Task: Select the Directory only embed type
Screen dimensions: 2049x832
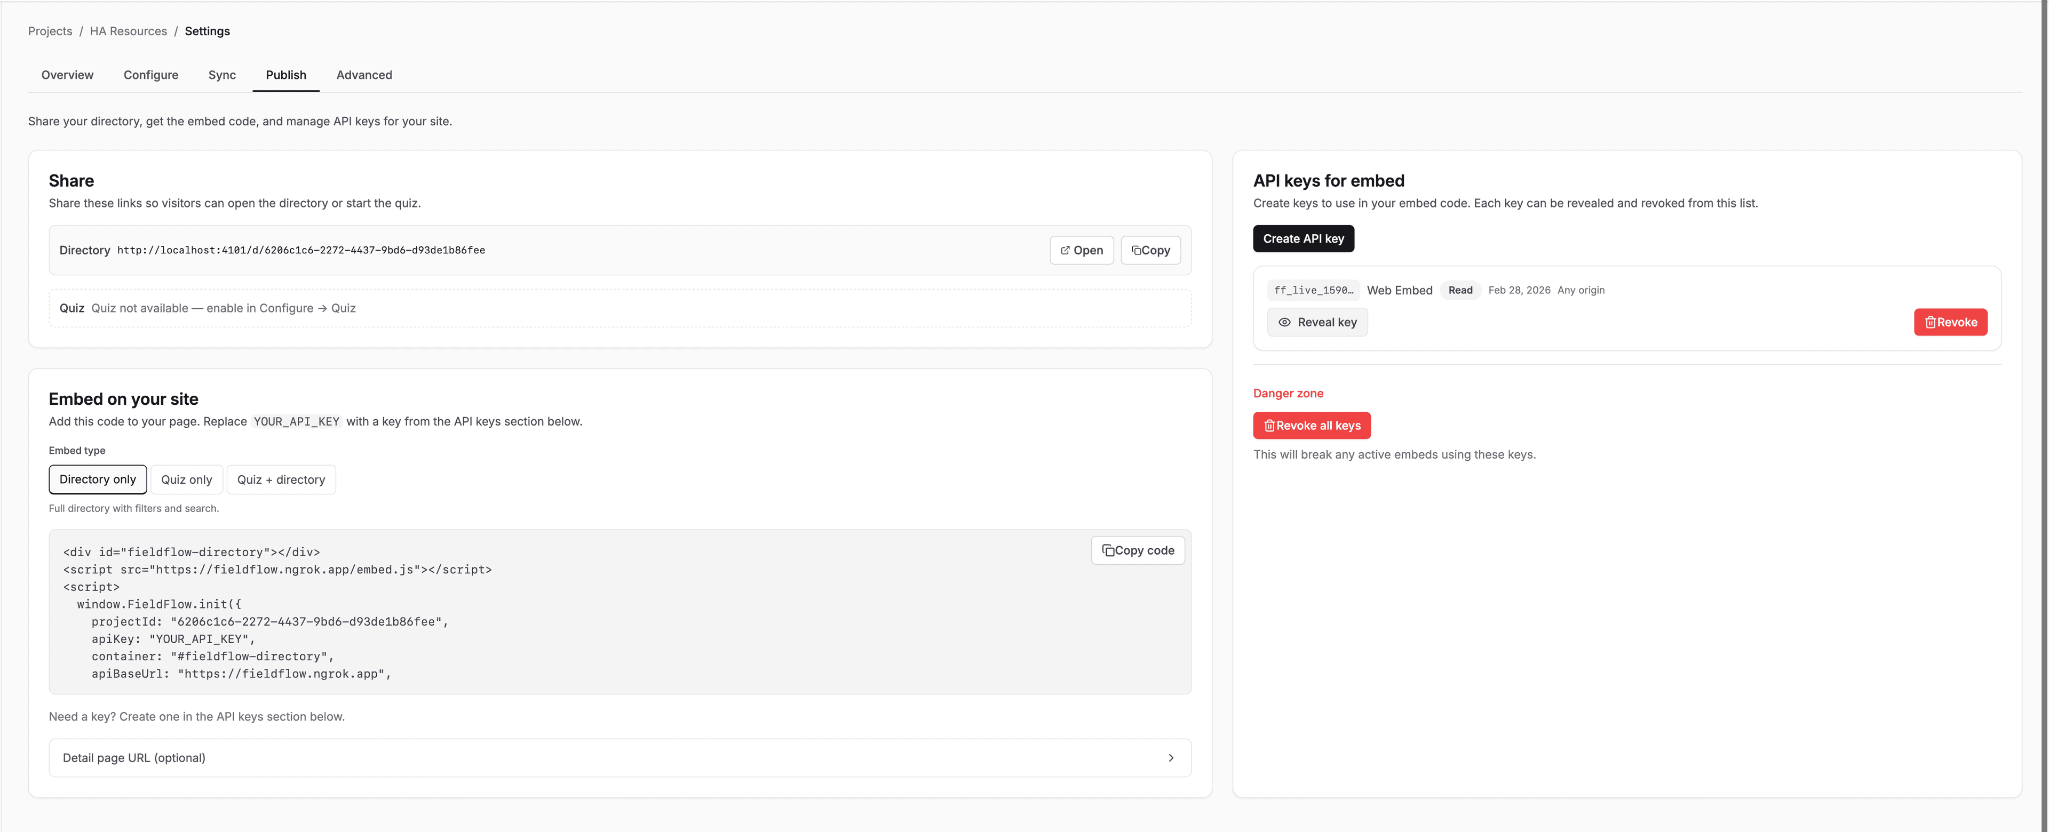Action: 97,479
